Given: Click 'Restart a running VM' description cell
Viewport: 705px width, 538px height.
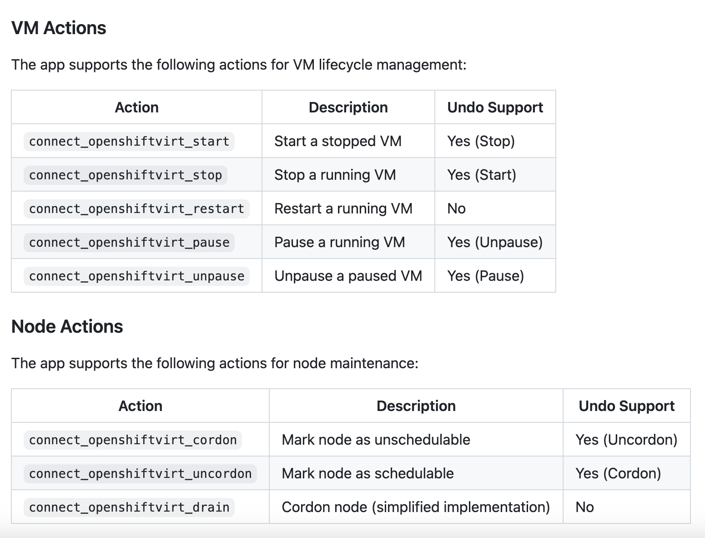Looking at the screenshot, I should (343, 208).
